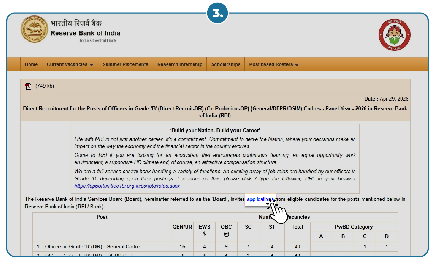Open the Scholarships menu item
Screen dimensions: 435x263
click(226, 64)
